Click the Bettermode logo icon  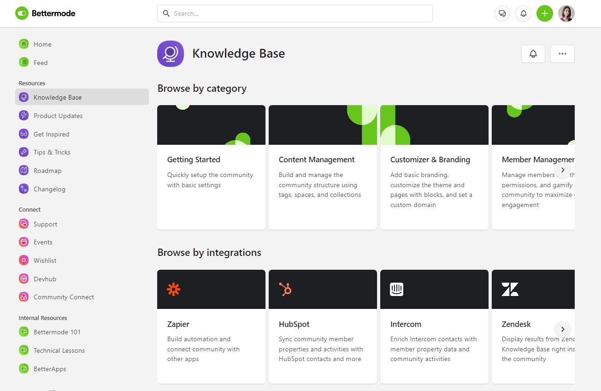tap(22, 13)
